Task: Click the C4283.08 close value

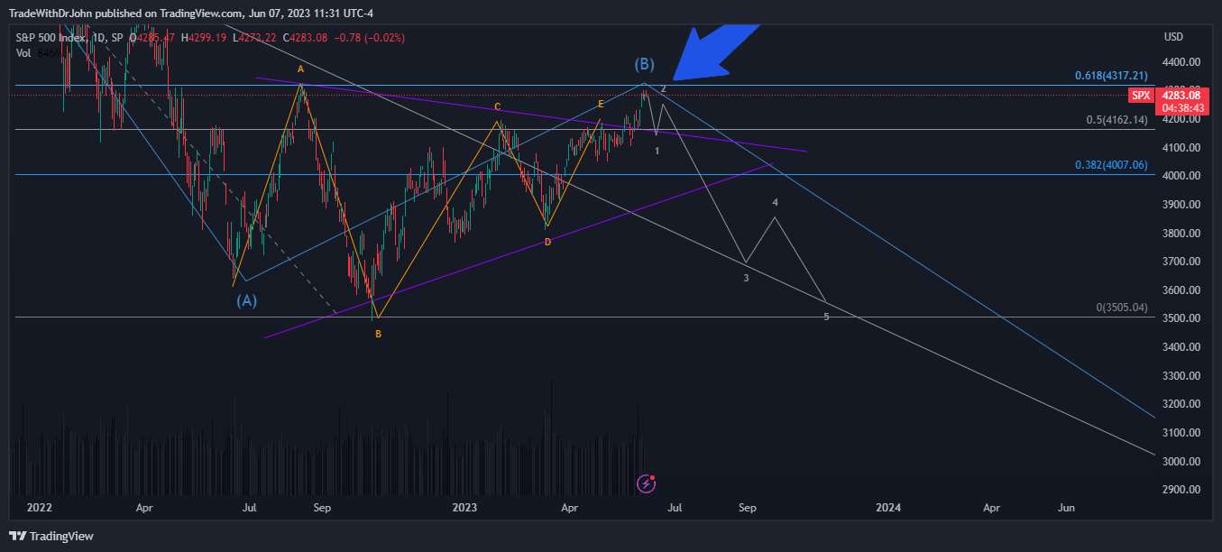Action: point(307,38)
